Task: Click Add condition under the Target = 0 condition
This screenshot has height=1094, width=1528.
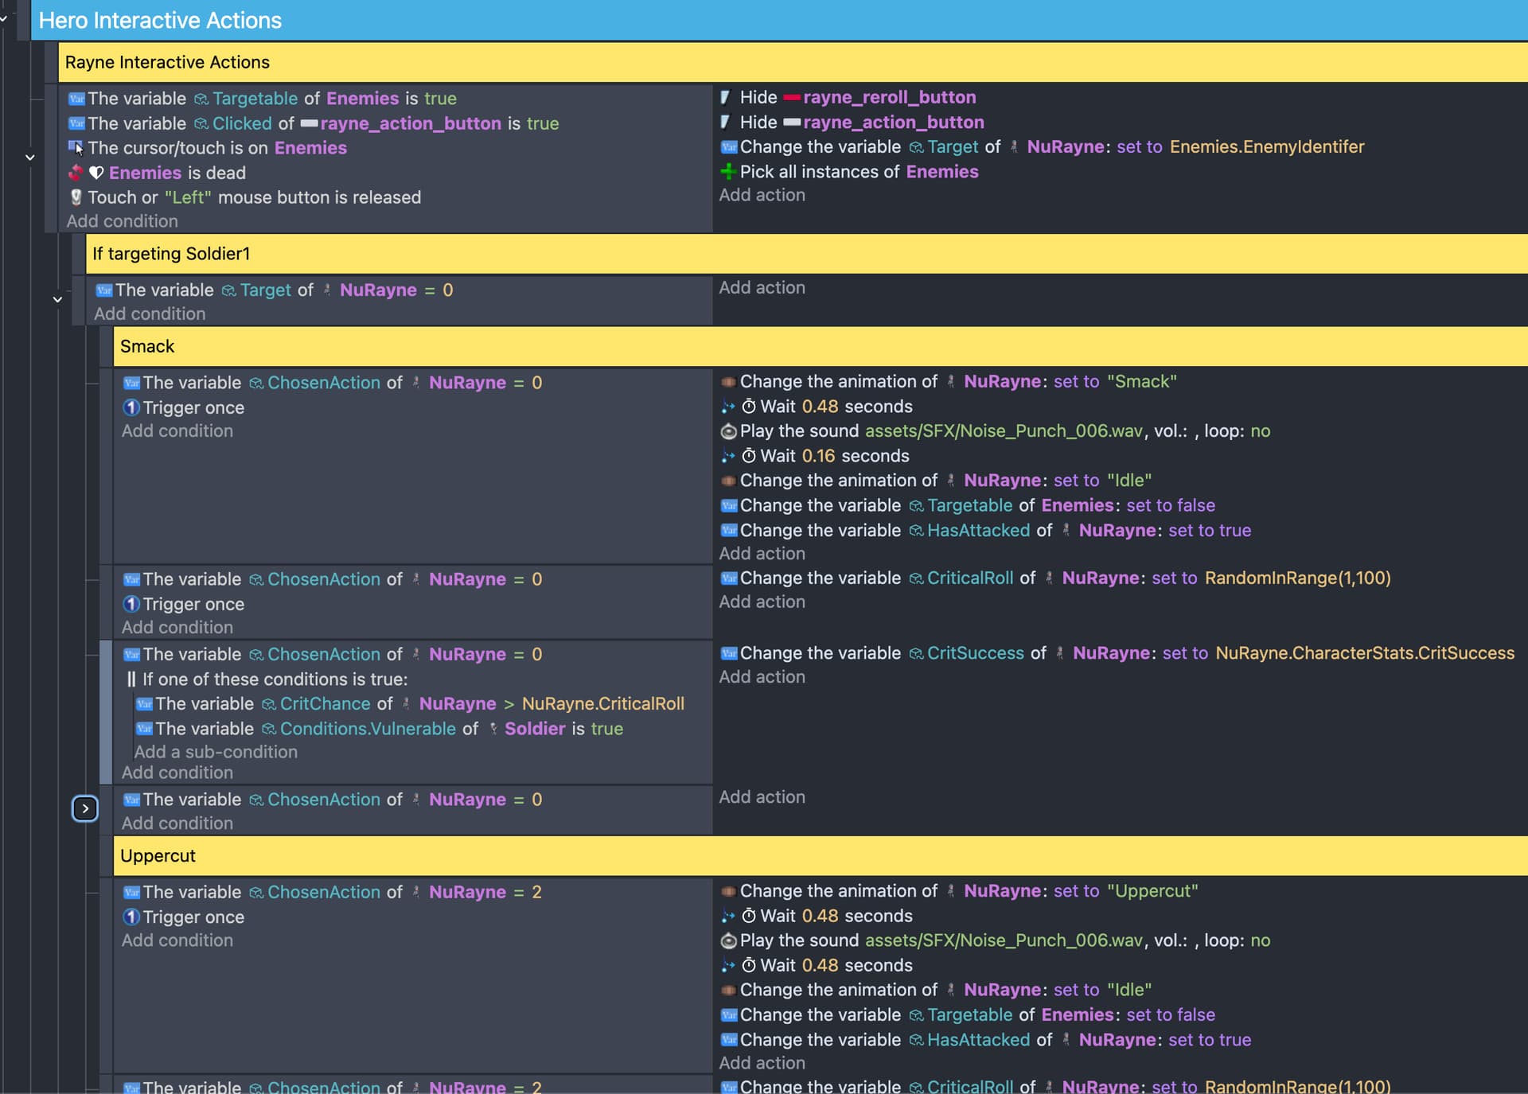Action: tap(150, 313)
